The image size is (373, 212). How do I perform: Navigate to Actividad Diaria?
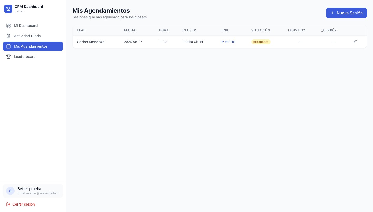pyautogui.click(x=27, y=36)
